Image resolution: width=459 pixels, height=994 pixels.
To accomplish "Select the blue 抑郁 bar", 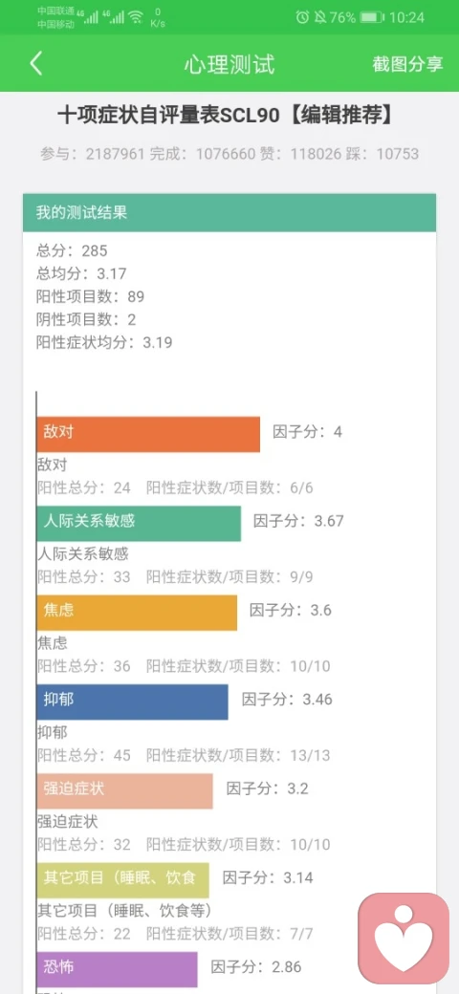I will tap(133, 702).
